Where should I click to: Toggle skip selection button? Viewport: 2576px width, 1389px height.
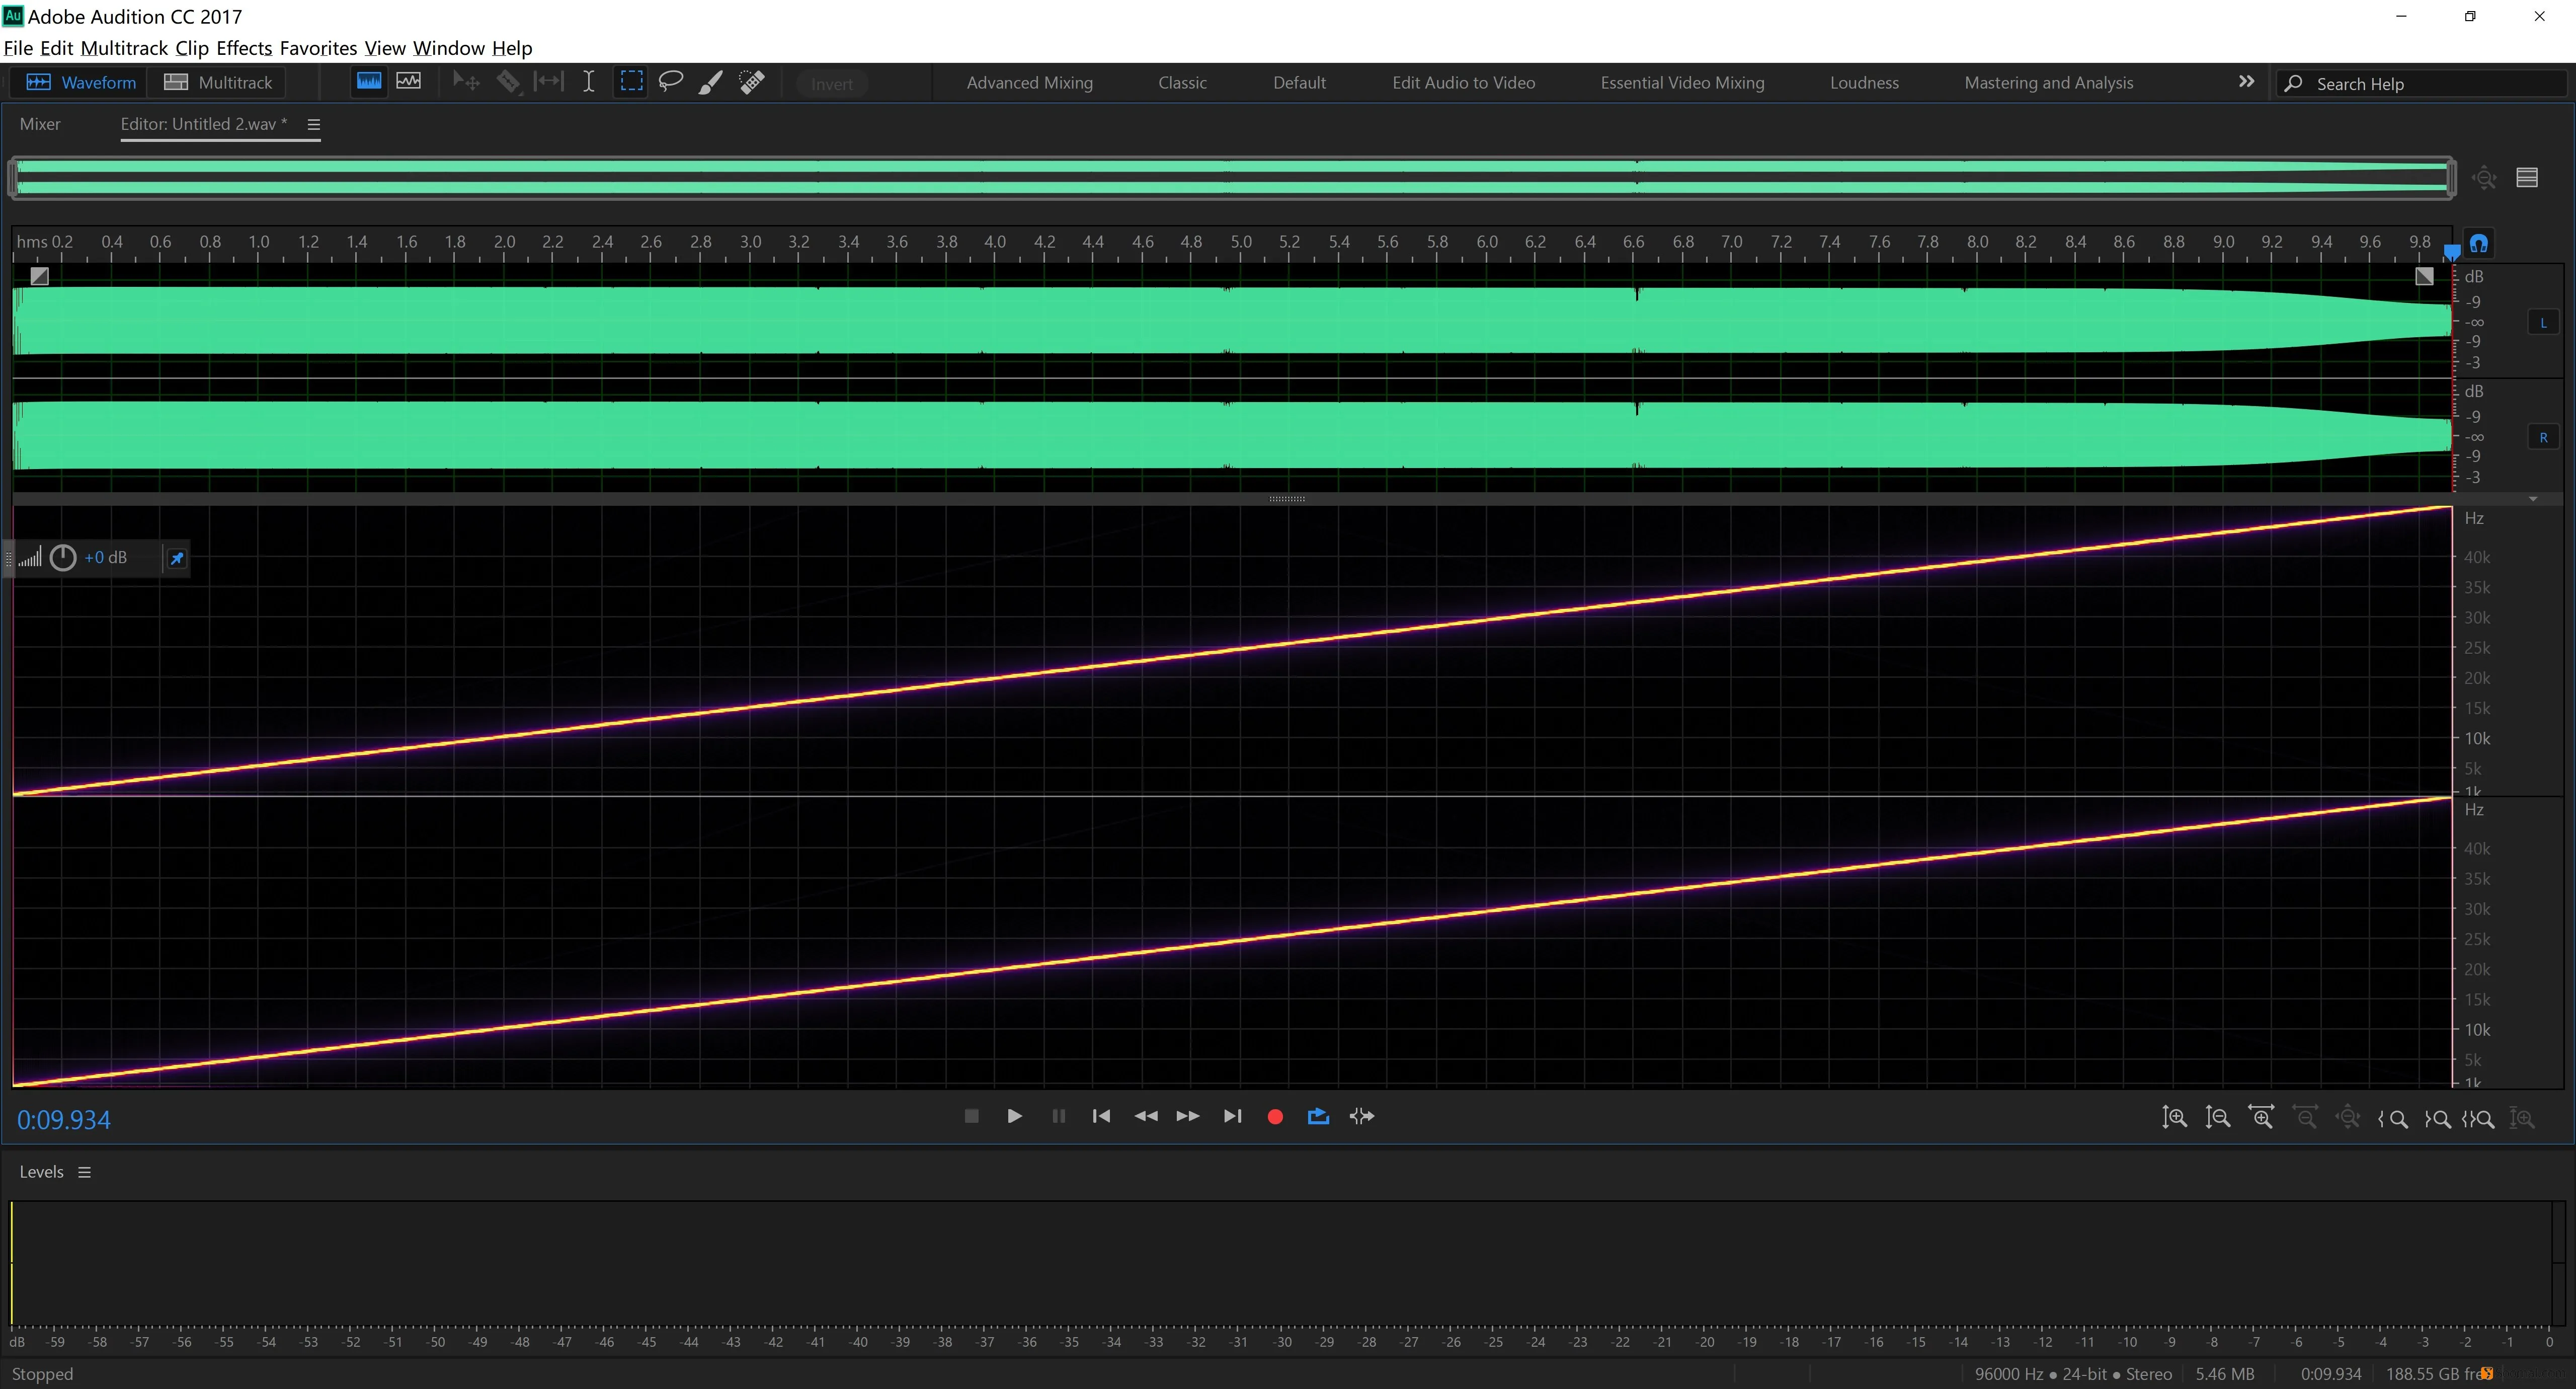pos(1362,1116)
